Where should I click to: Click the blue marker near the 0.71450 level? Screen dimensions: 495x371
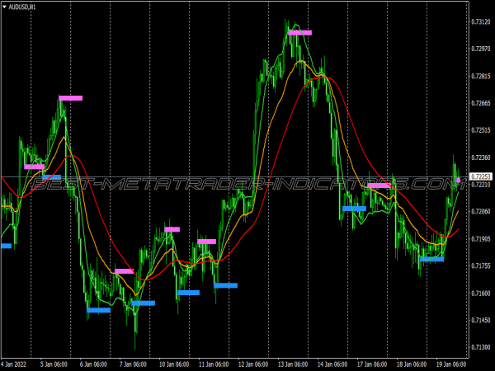click(x=98, y=311)
